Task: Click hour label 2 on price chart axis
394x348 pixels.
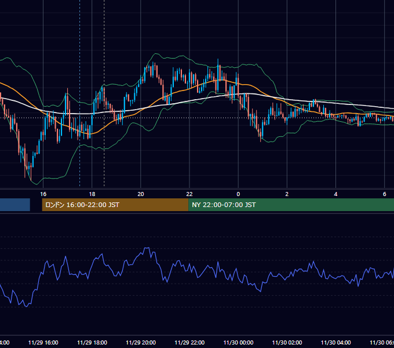Action: pos(287,194)
